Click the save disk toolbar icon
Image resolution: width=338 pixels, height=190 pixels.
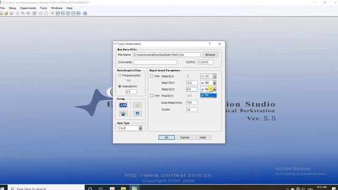coord(11,13)
